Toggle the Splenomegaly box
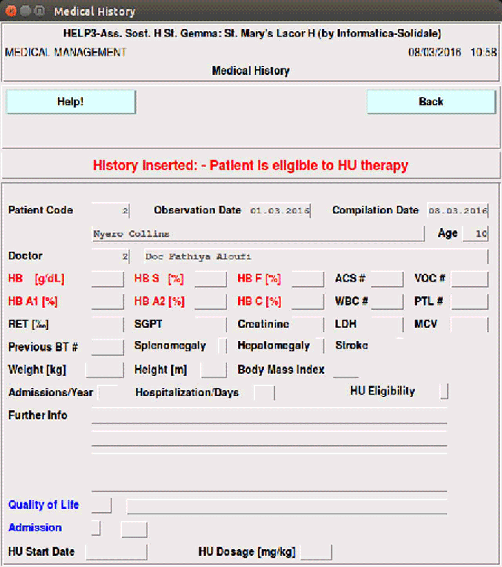Viewport: 502px width, 567px height. pyautogui.click(x=222, y=346)
